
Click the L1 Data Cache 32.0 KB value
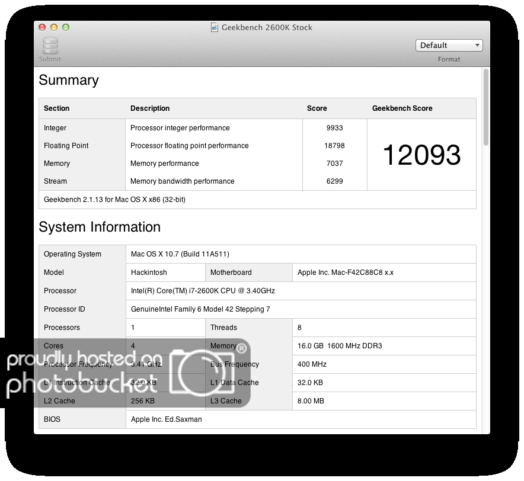[310, 383]
